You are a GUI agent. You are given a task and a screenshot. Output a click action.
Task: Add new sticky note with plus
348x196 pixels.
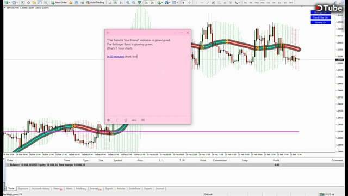coord(108,33)
